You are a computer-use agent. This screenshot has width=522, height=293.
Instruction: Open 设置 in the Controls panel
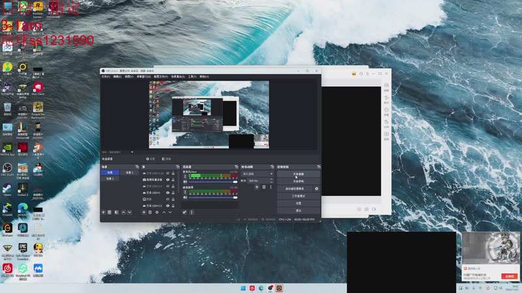point(298,203)
